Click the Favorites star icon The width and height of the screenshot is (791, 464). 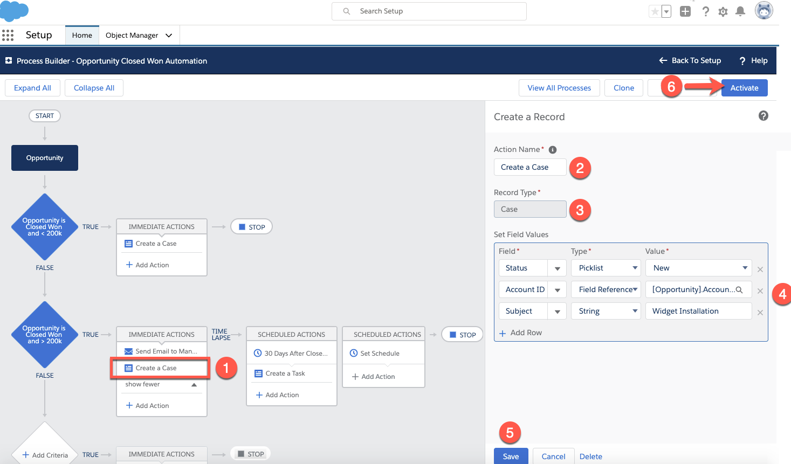(x=655, y=11)
